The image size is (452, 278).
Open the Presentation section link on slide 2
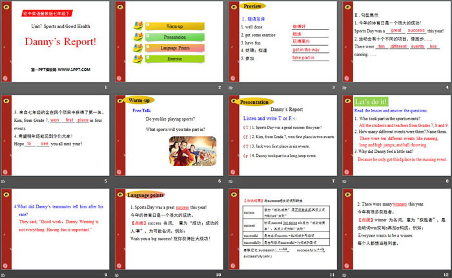click(174, 37)
